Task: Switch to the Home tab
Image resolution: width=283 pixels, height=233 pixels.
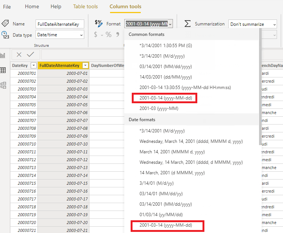Action: pos(32,6)
